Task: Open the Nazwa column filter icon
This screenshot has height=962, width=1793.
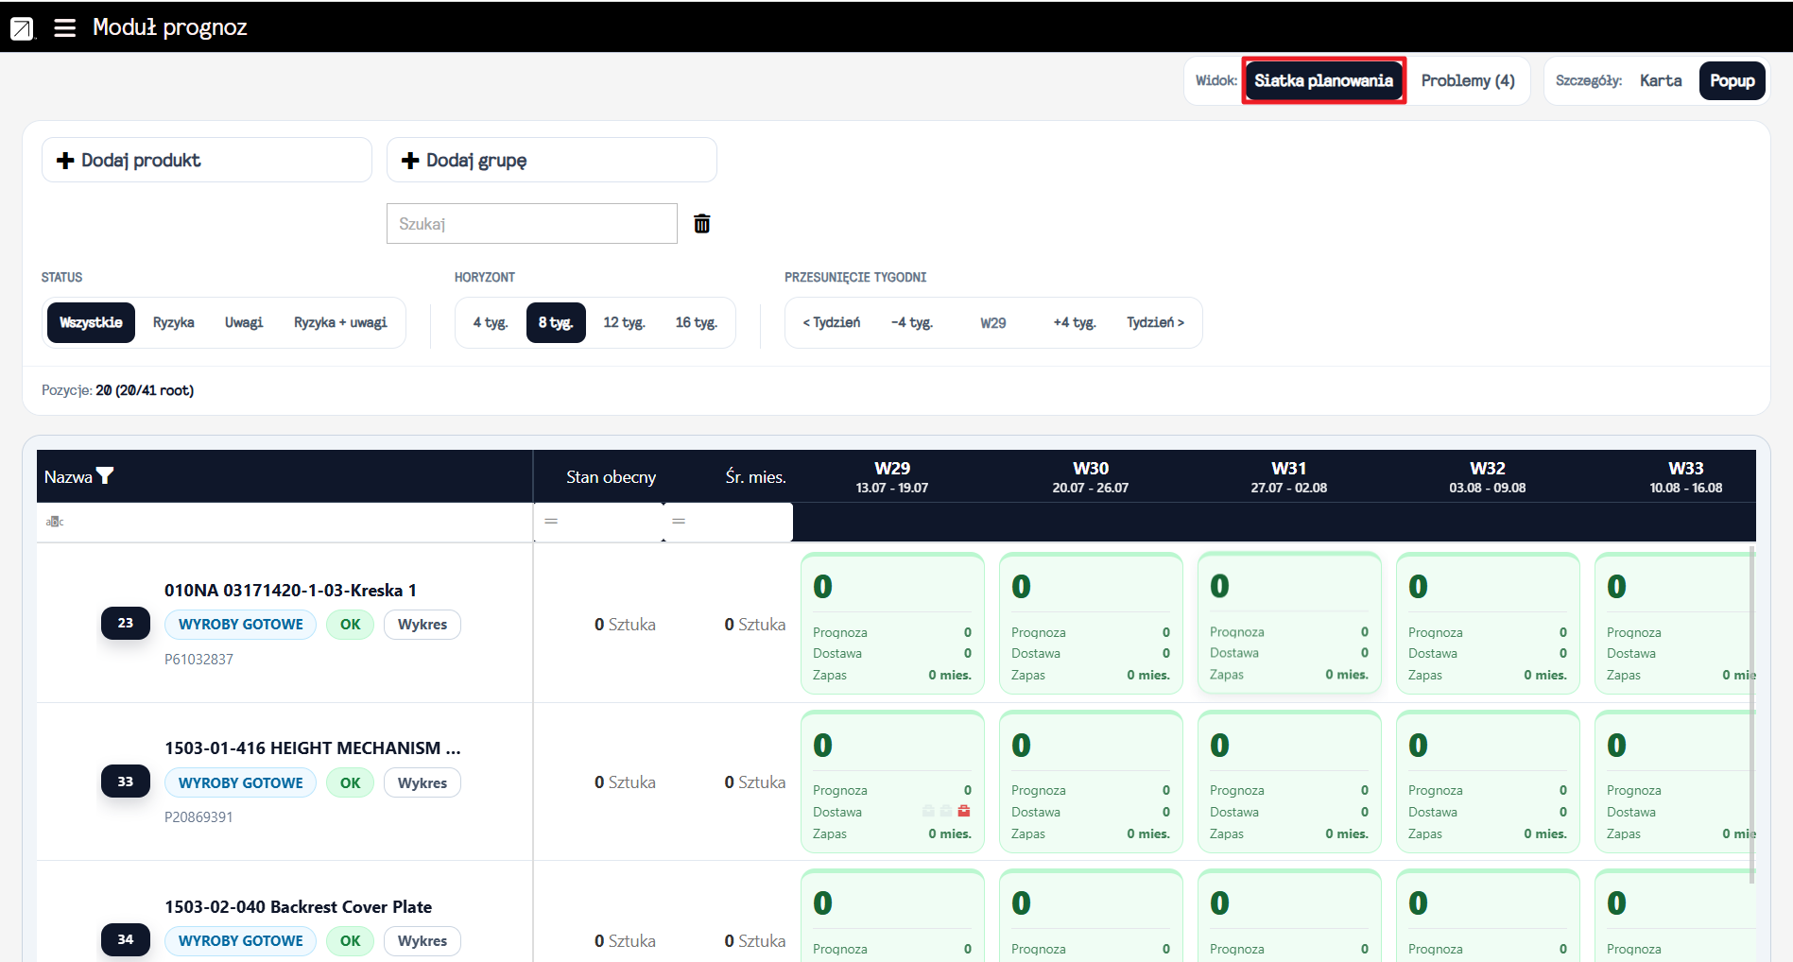Action: pyautogui.click(x=105, y=476)
